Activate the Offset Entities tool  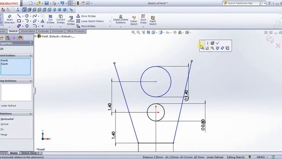click(x=71, y=21)
